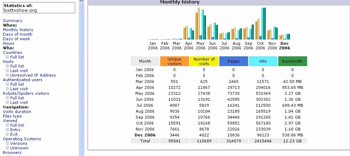Click the icon beside Viewed Exit
Image resolution: width=350 pixels, height=156 pixels.
7,134
